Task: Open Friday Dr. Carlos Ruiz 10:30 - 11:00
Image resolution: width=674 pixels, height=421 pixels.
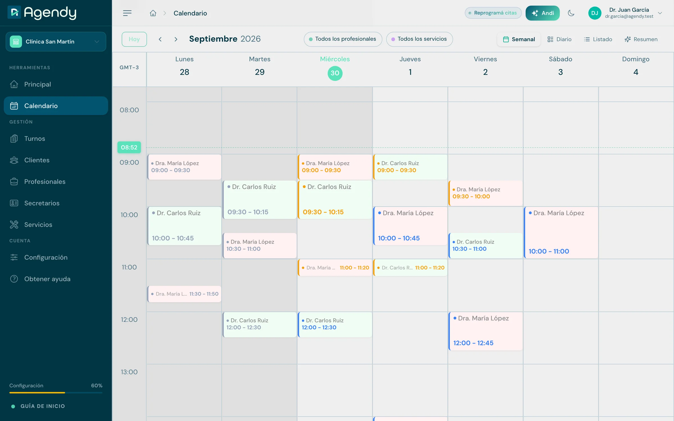Action: 486,246
